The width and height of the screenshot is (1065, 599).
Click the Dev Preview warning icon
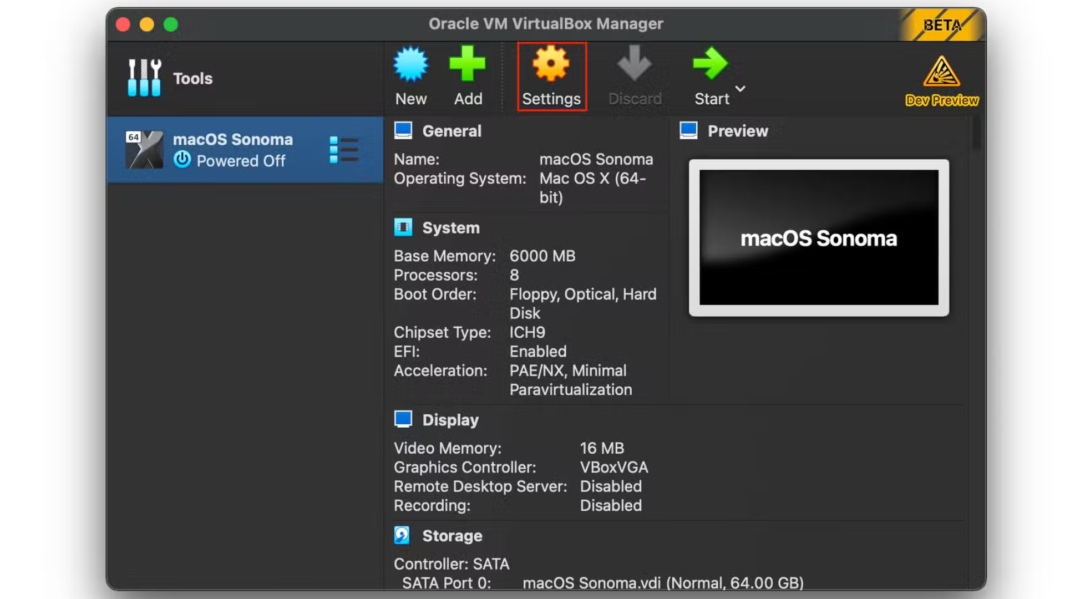tap(941, 71)
